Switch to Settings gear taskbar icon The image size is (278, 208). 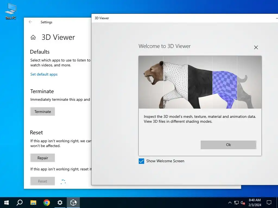60,203
